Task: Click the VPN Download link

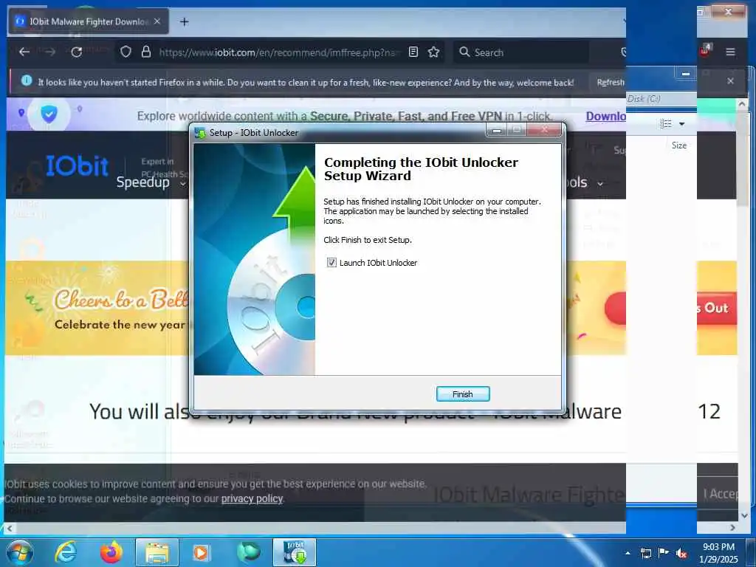Action: click(605, 116)
